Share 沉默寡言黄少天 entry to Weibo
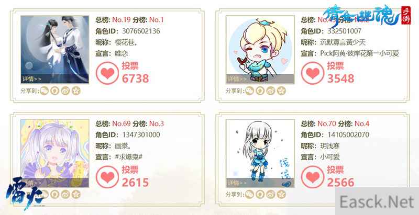Screen dimensions: 419x215 [271, 91]
